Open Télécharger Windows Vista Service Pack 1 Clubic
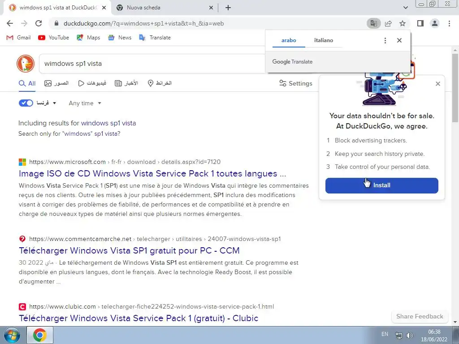 [139, 318]
